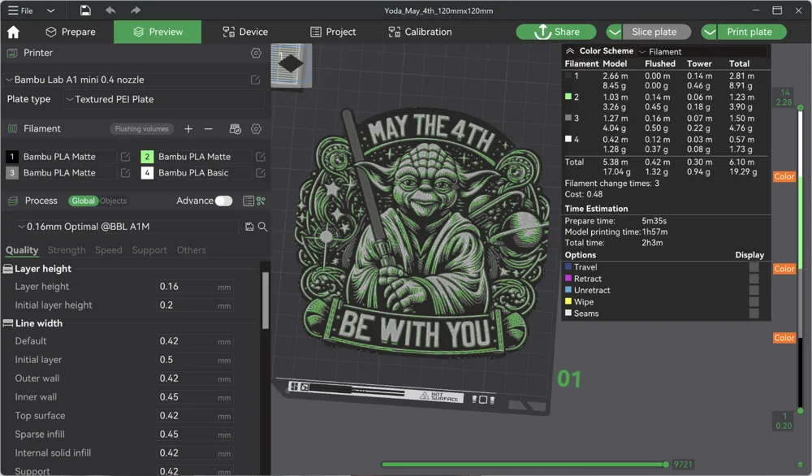Toggle Seams display checkbox

pyautogui.click(x=754, y=314)
